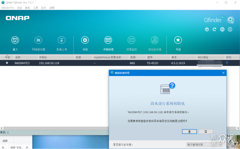
Task: Show 详细信息 details icon
Action: click(108, 40)
